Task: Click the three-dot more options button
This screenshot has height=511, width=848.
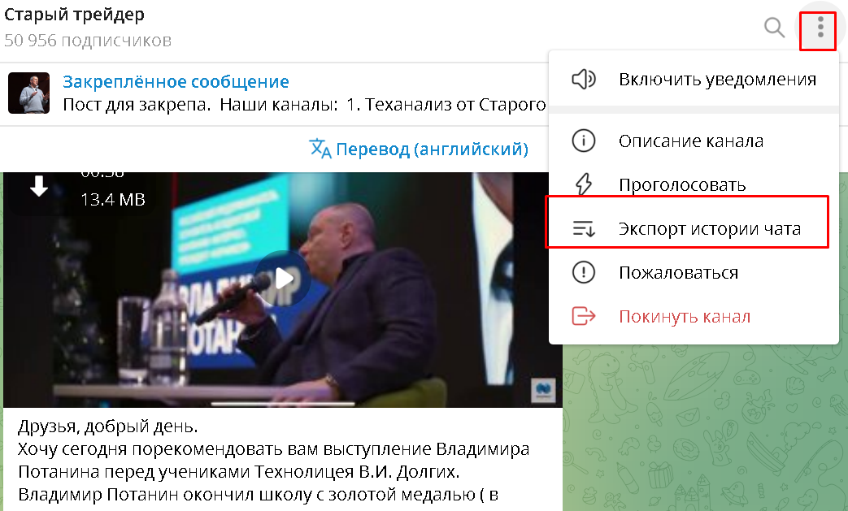Action: (820, 27)
